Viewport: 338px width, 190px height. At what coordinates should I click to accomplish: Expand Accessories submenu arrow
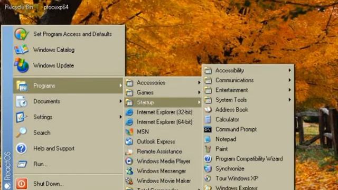coord(199,82)
